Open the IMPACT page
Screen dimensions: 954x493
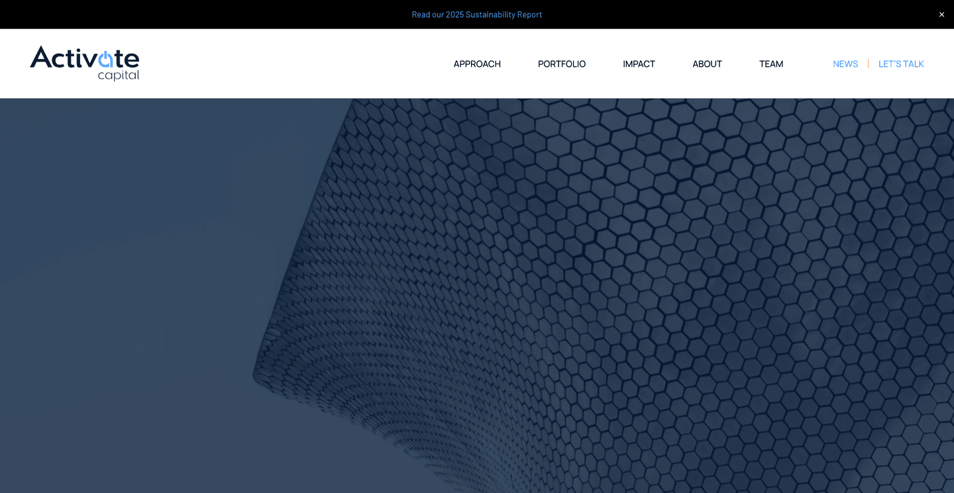[639, 64]
